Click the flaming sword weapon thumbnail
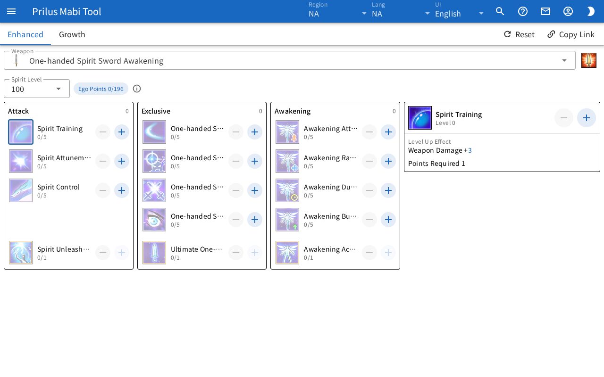Screen dimensions: 604x377 (589, 60)
